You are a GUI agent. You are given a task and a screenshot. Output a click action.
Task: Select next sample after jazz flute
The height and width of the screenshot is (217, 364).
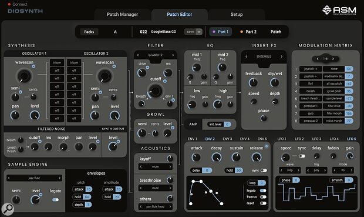click(60, 178)
